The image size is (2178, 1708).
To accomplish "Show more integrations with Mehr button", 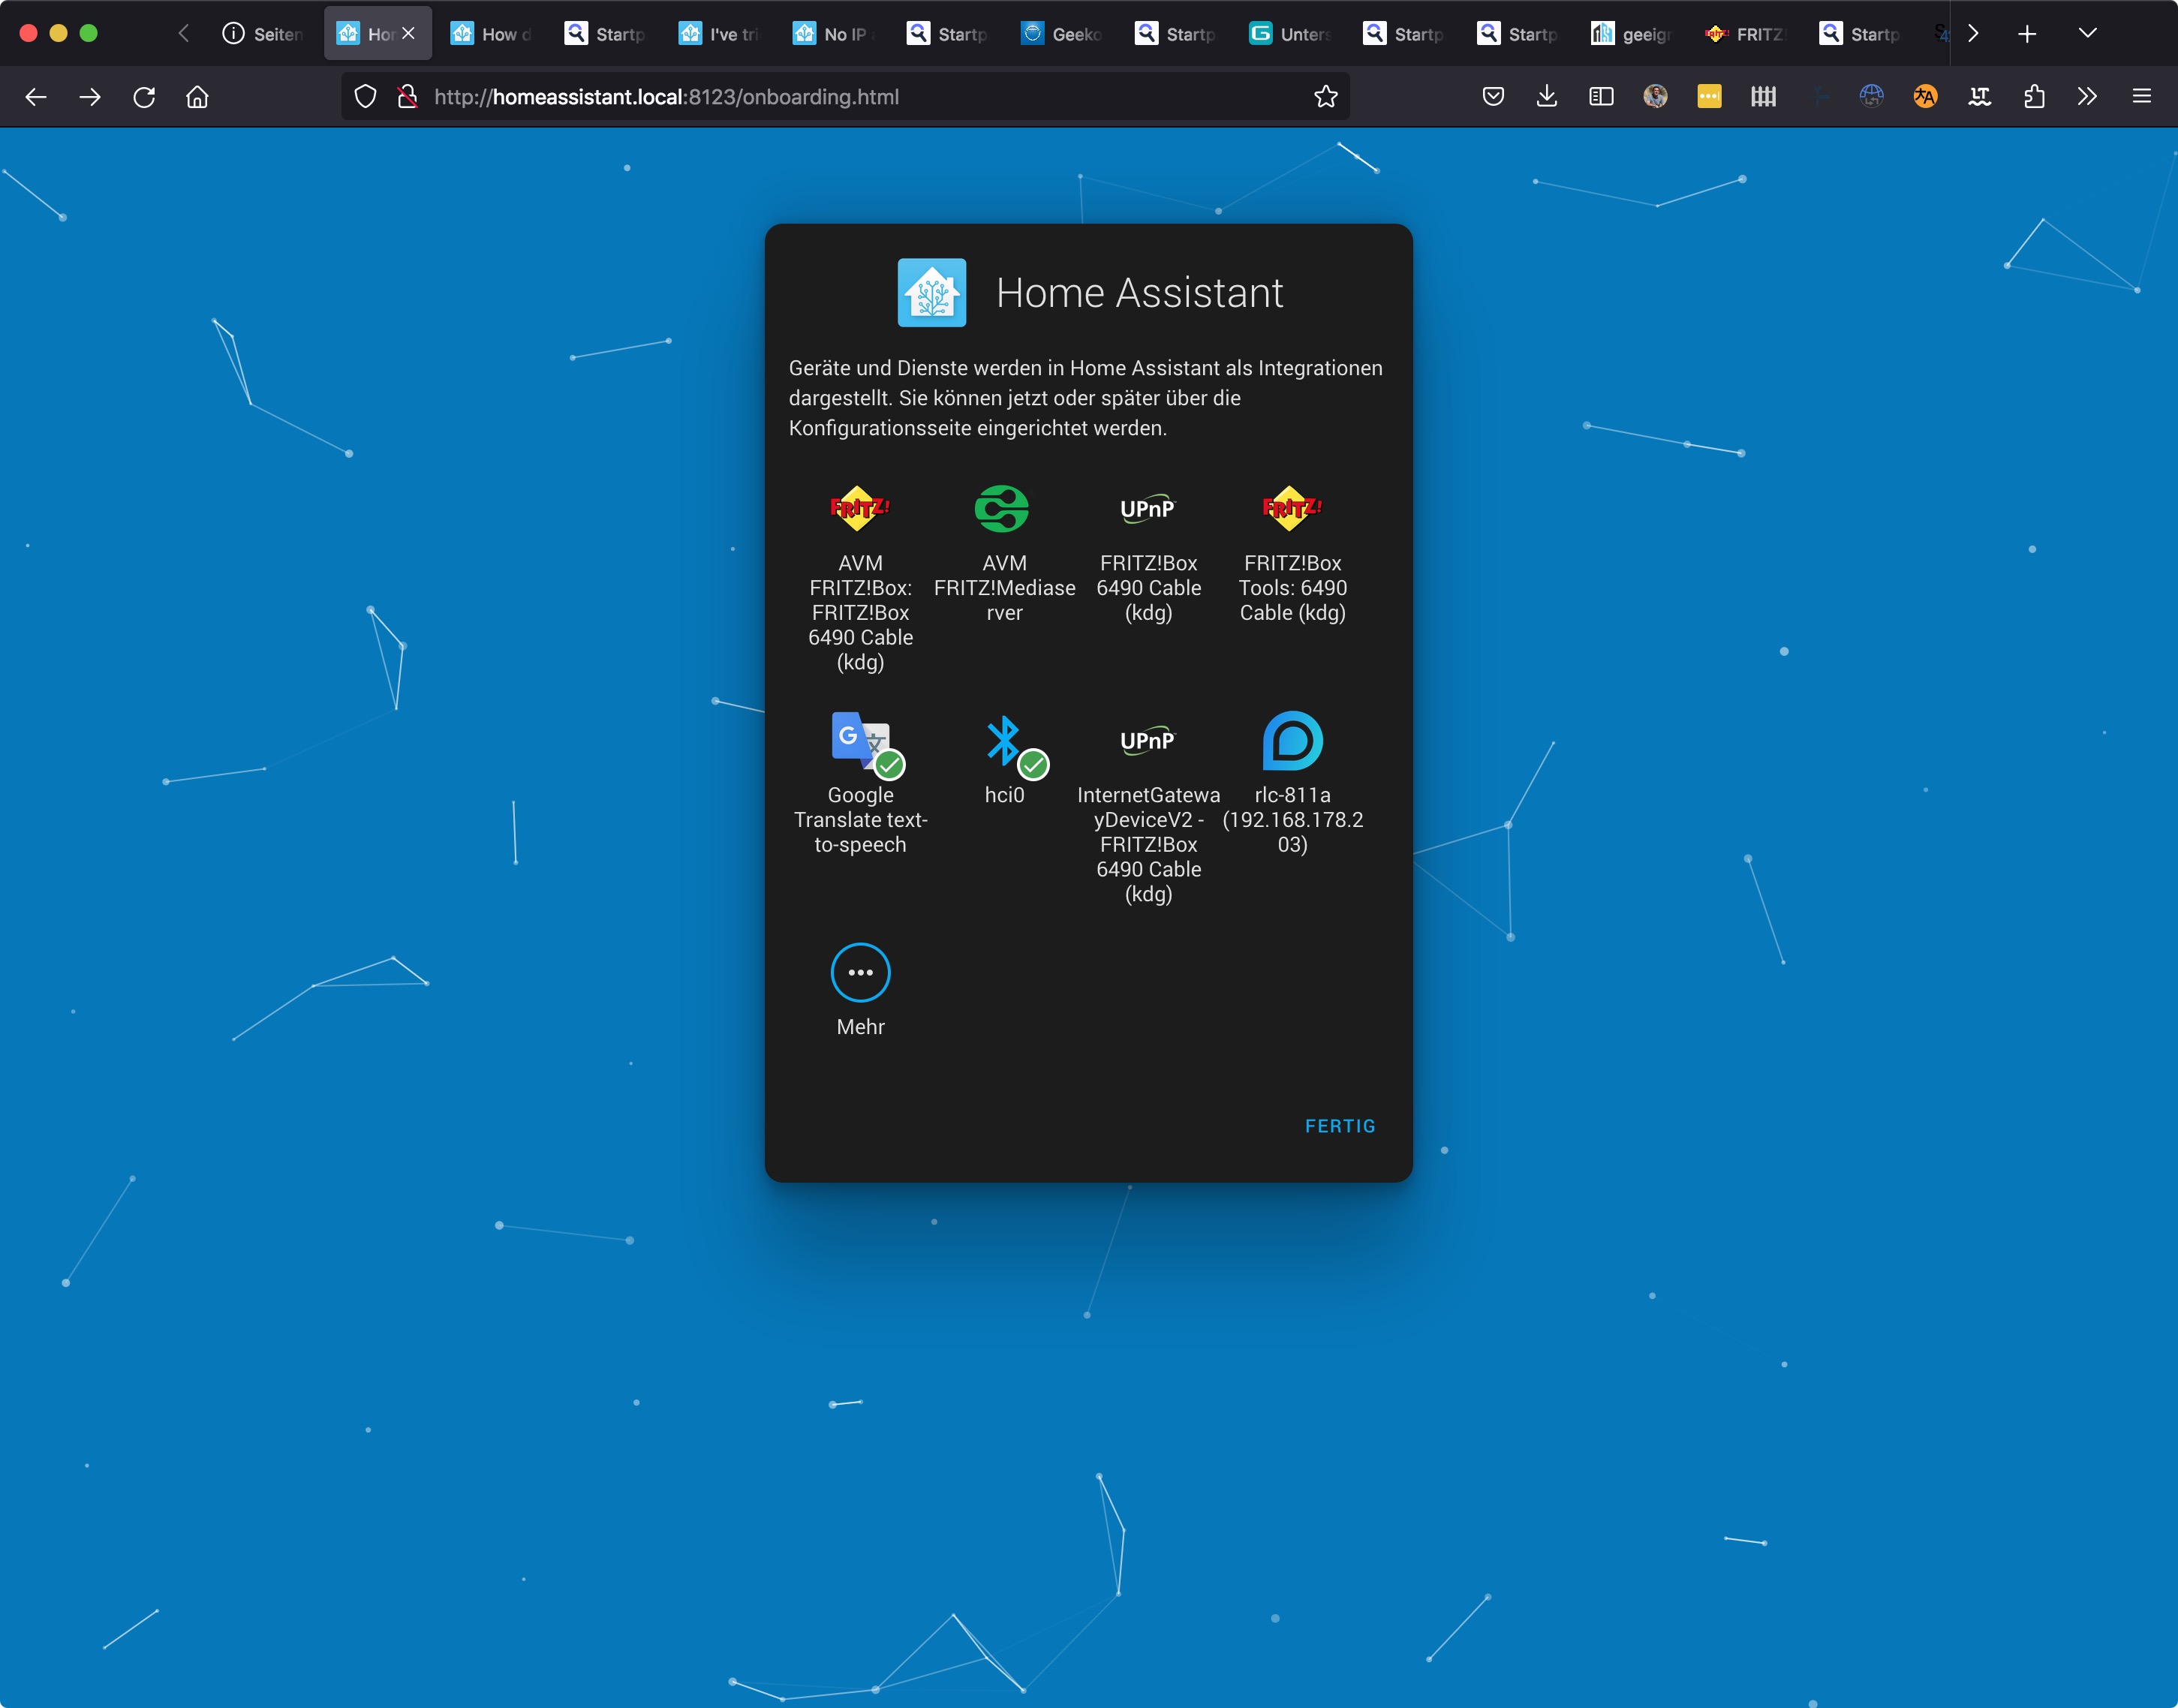I will point(860,973).
